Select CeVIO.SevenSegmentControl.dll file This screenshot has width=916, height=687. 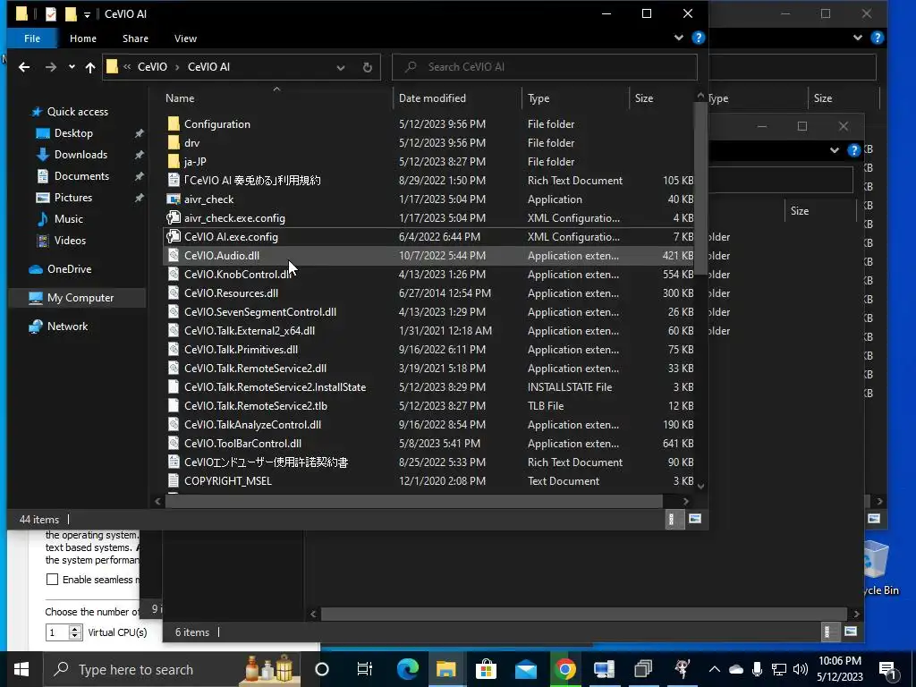pos(260,312)
